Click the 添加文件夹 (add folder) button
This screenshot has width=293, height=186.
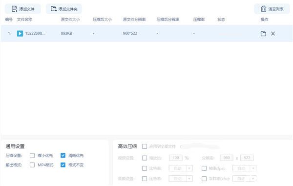(x=64, y=9)
